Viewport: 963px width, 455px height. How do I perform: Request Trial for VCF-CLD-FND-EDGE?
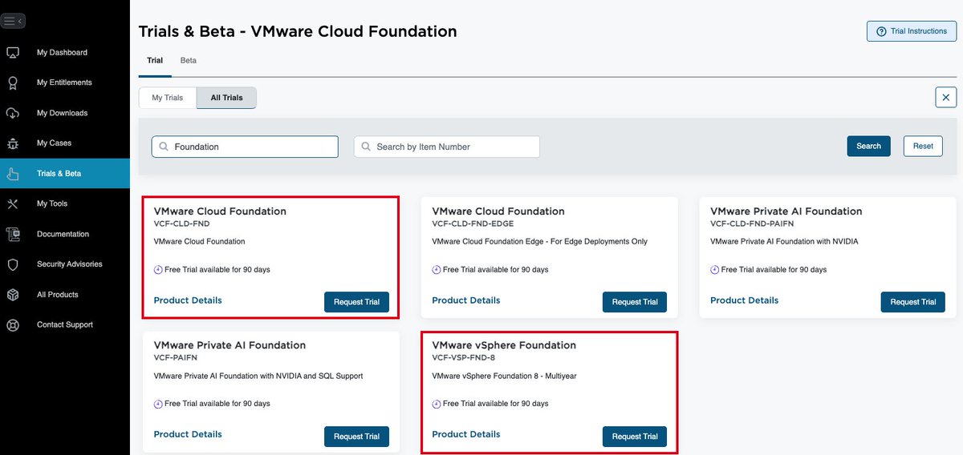point(635,302)
